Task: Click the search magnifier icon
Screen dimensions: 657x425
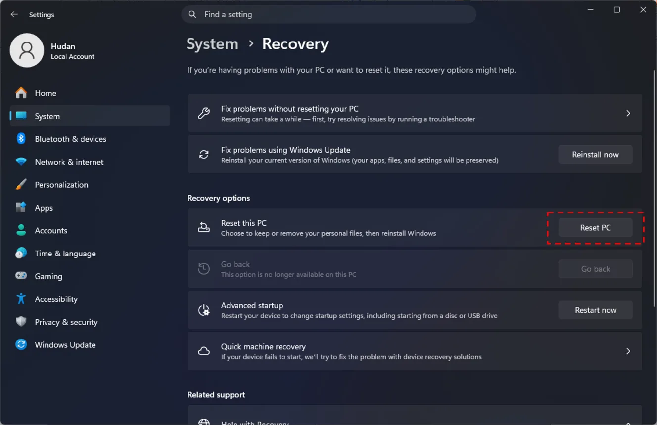Action: point(192,14)
